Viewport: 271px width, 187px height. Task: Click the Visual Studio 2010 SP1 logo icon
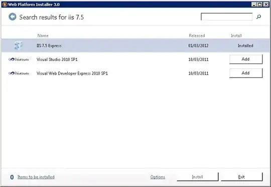[19, 59]
